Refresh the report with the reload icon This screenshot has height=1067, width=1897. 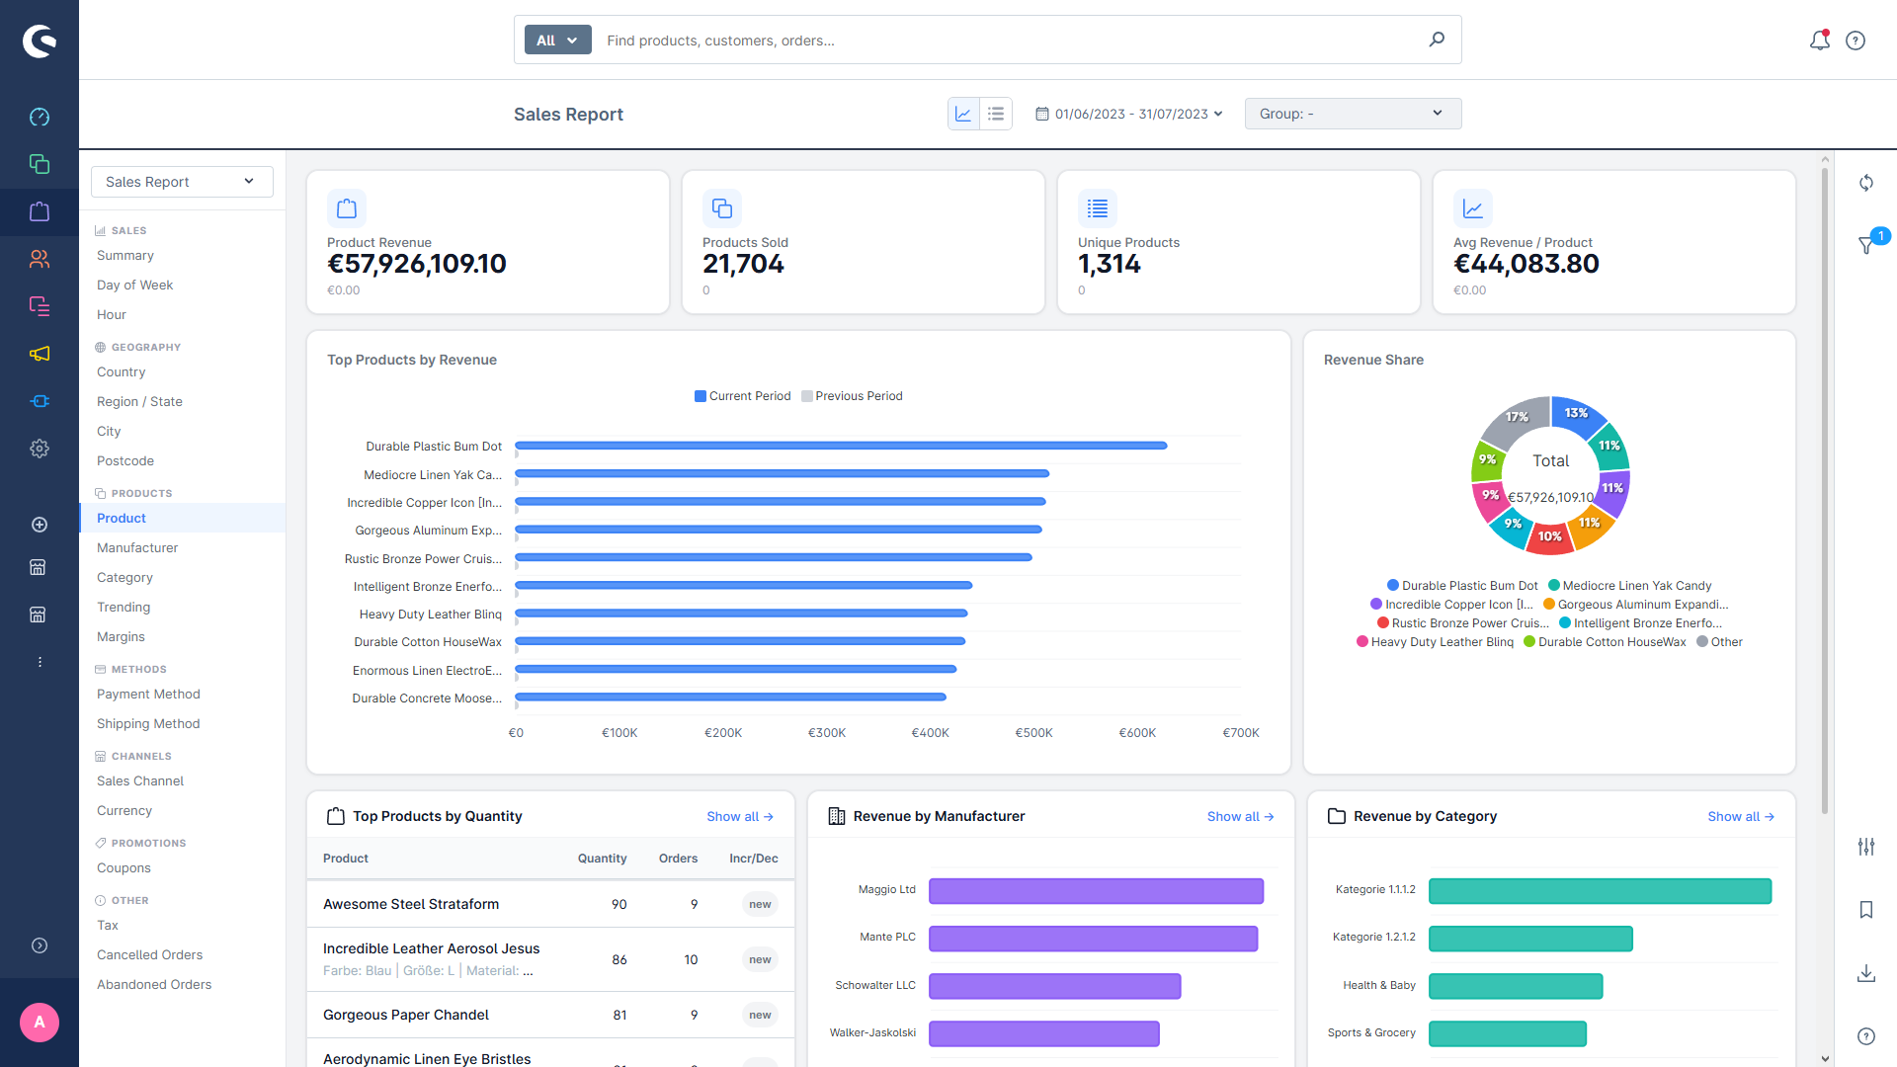pos(1866,183)
